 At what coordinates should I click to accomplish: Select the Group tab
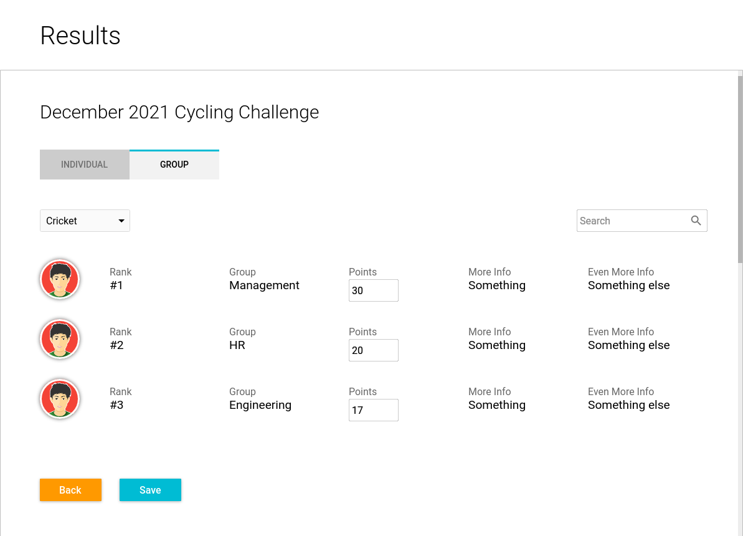[x=174, y=165]
